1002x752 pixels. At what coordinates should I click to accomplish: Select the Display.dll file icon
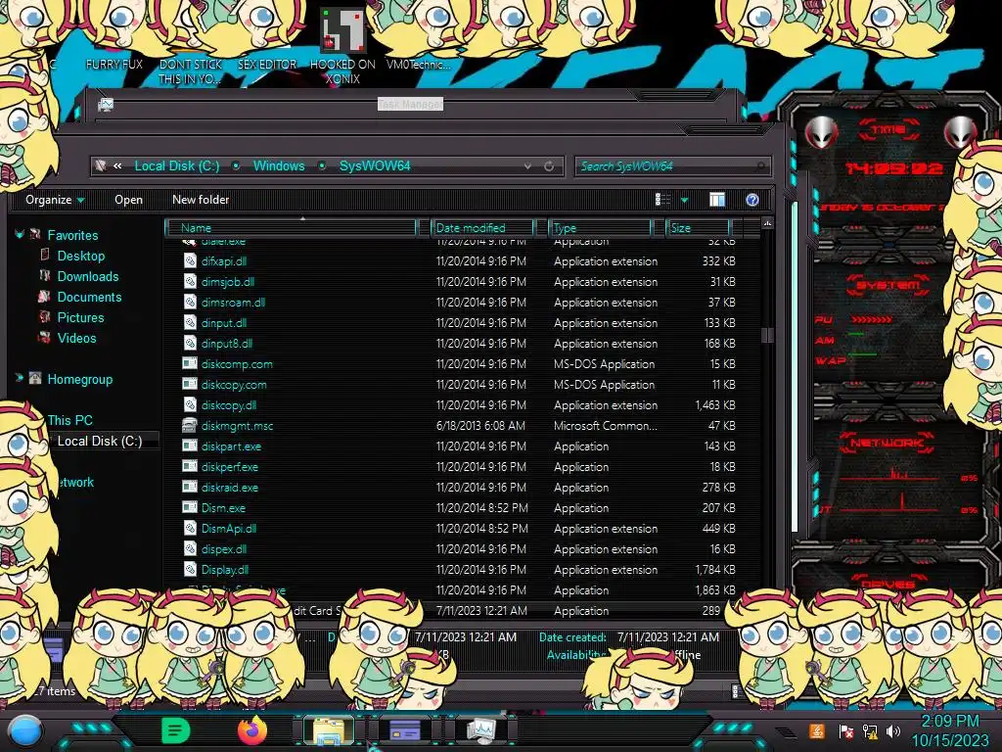[190, 569]
